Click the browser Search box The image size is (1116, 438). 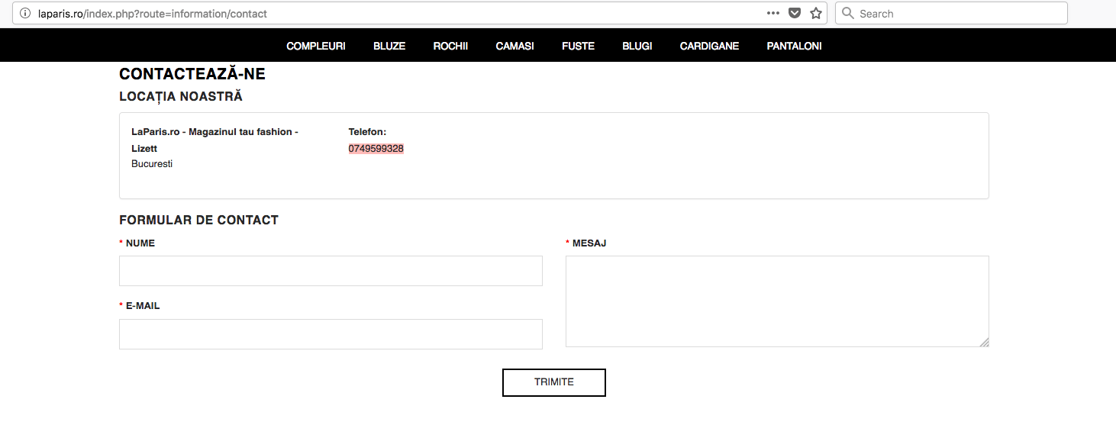(959, 14)
